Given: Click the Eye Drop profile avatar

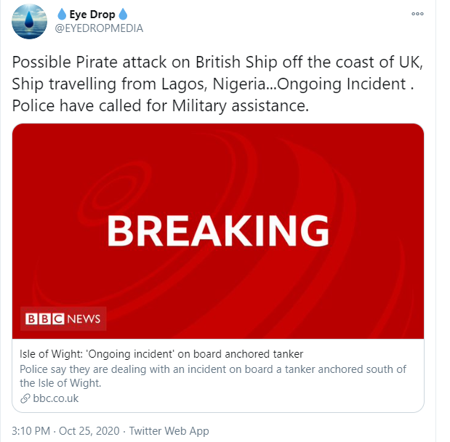Looking at the screenshot, I should pyautogui.click(x=31, y=21).
